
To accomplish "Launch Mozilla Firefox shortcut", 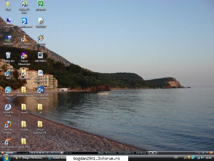I will click(x=8, y=127).
